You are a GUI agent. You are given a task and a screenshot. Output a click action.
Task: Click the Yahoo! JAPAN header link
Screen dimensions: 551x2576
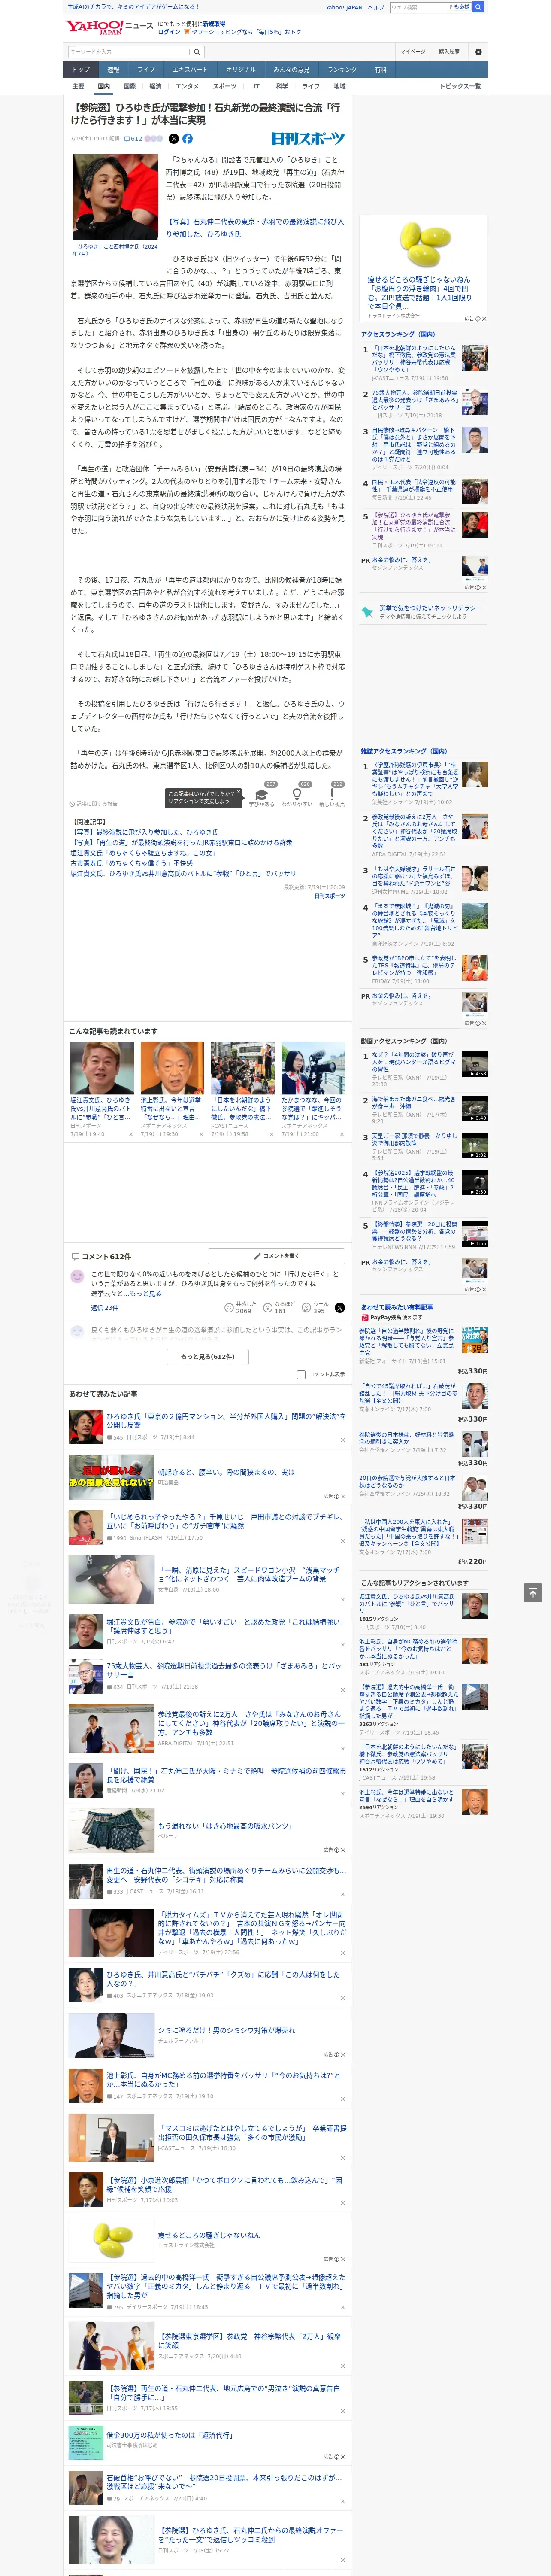point(344,7)
